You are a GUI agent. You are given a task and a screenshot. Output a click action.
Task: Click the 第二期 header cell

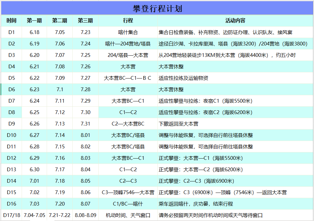tap(60, 21)
